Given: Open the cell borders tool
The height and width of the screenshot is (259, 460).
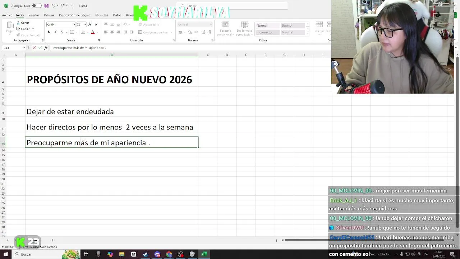Looking at the screenshot, I should [x=72, y=32].
